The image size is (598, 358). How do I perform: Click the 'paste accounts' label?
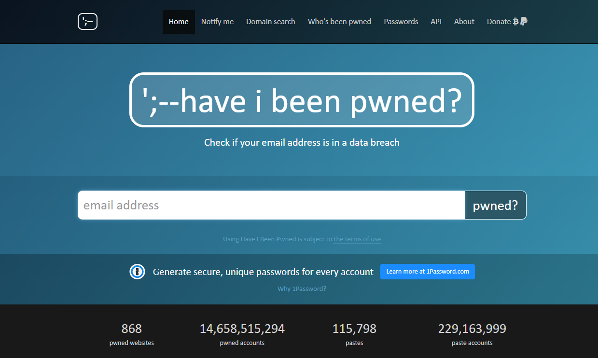tap(472, 343)
